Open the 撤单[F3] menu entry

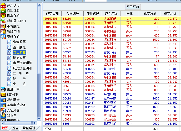click(x=13, y=16)
